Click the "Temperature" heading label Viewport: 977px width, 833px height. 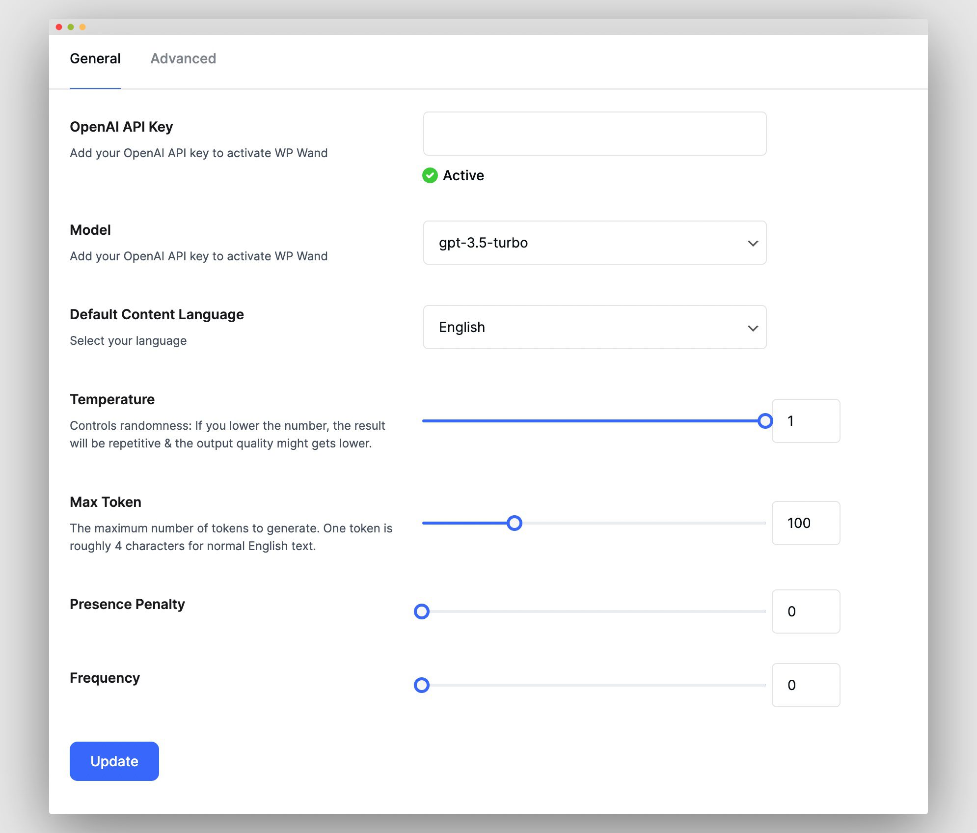pos(112,399)
